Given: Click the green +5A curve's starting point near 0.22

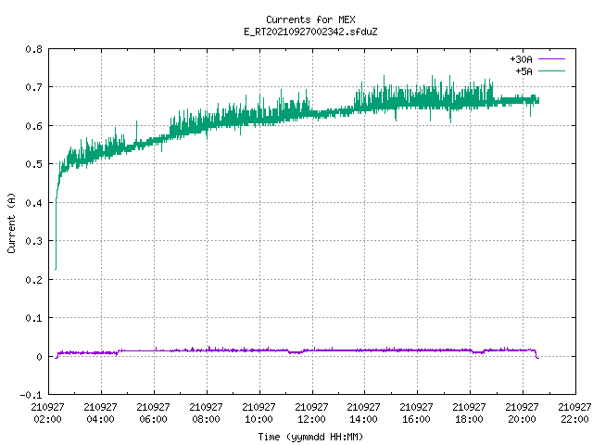Looking at the screenshot, I should point(56,269).
